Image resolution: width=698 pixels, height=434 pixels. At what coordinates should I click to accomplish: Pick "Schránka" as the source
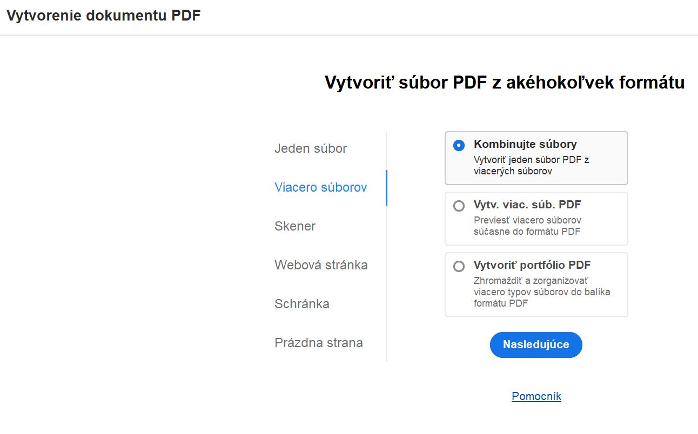click(x=302, y=304)
